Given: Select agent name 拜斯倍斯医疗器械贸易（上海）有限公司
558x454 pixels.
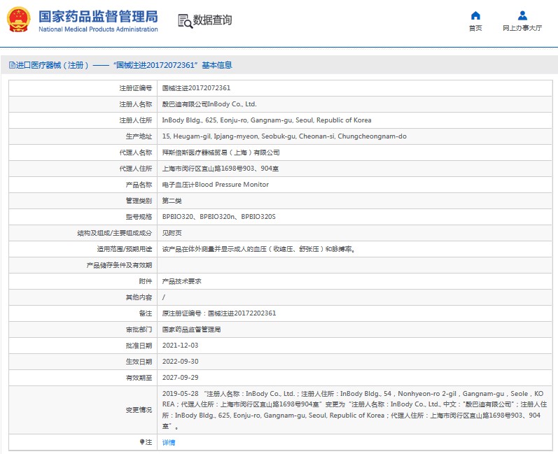Looking at the screenshot, I should click(221, 152).
